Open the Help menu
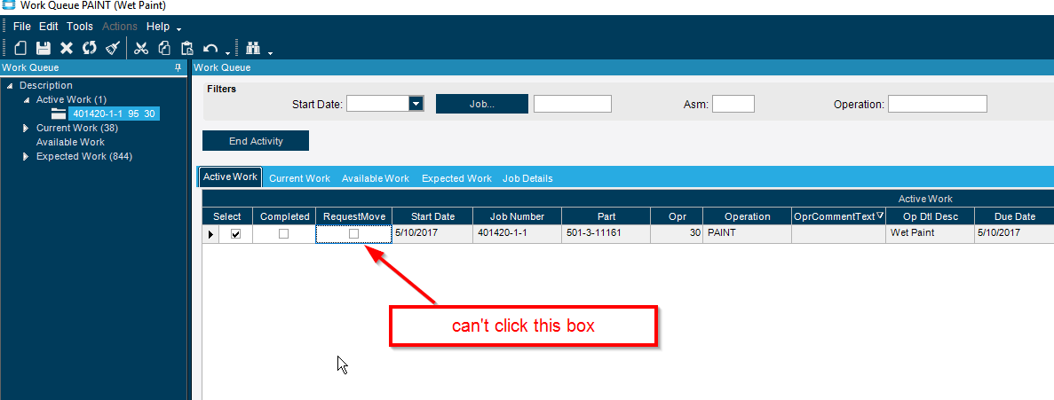Image resolution: width=1054 pixels, height=400 pixels. (x=158, y=27)
